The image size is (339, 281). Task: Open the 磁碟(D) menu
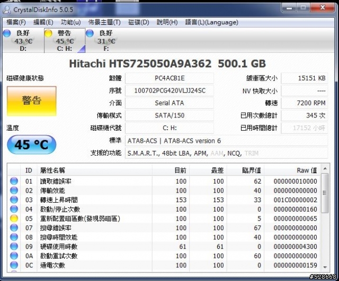[x=139, y=22]
